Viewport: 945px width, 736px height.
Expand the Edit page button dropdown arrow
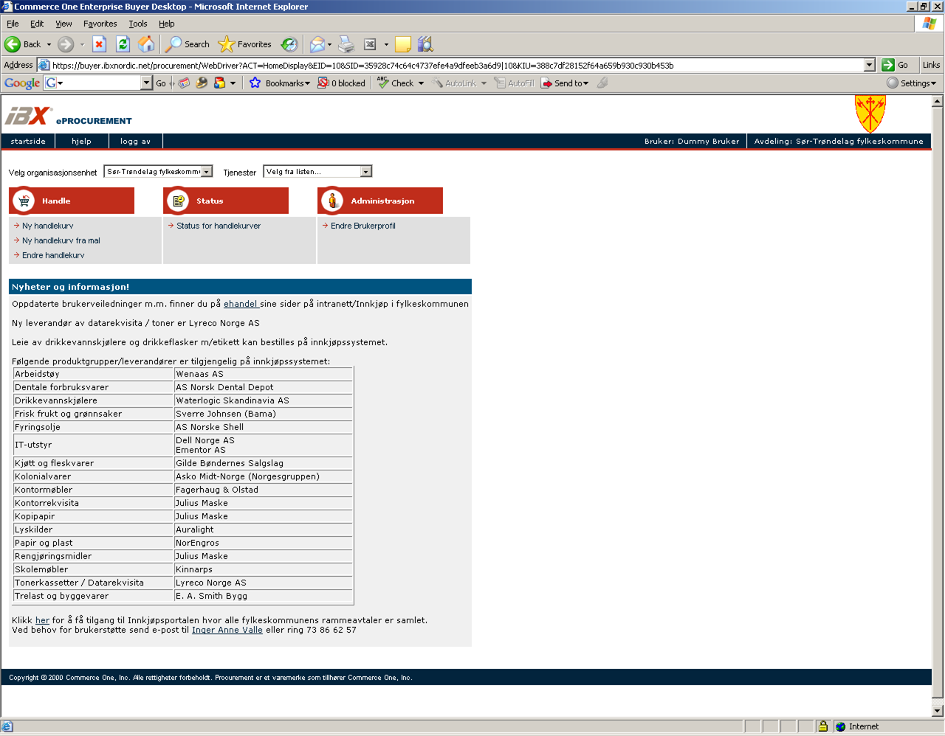coord(386,44)
